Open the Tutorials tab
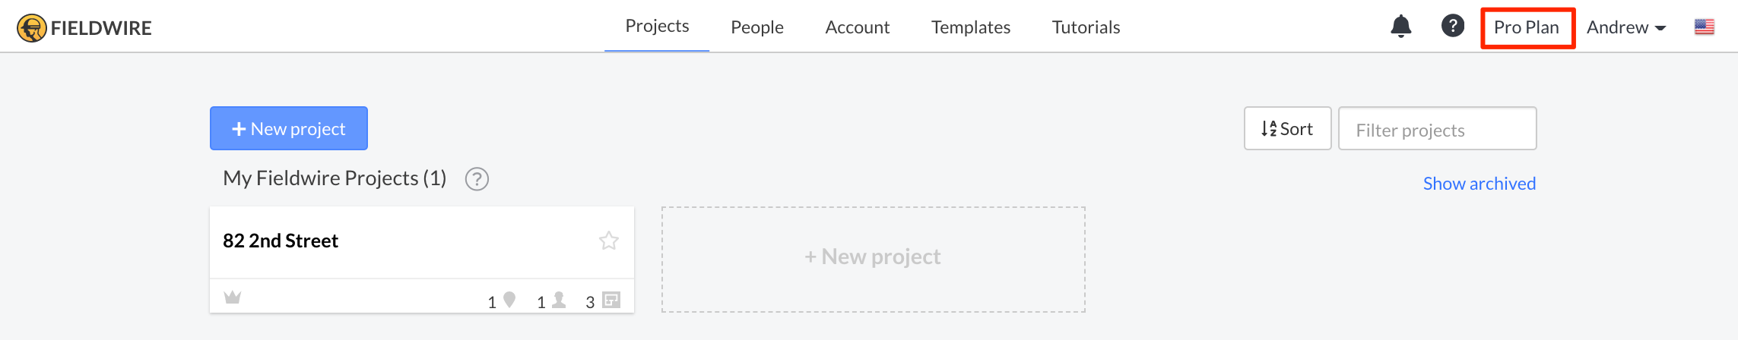Screen dimensions: 1738x340 [1086, 27]
